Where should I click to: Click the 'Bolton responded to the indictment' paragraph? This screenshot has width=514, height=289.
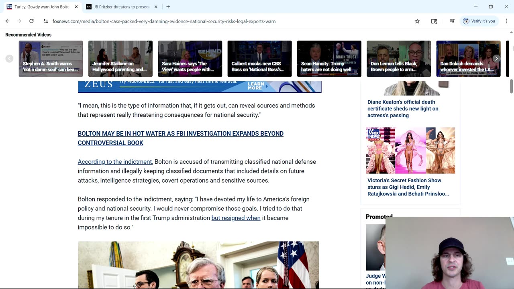click(x=194, y=213)
